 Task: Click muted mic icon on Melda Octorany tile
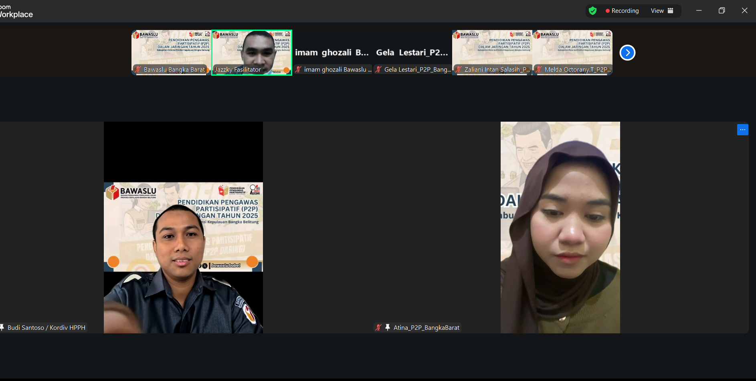coord(539,70)
